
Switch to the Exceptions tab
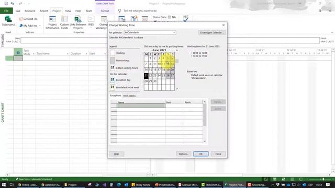pyautogui.click(x=116, y=96)
